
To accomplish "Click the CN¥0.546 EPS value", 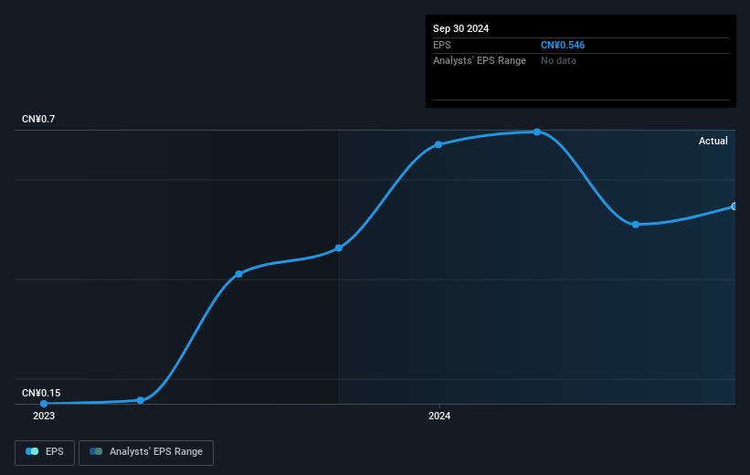I will (x=563, y=45).
